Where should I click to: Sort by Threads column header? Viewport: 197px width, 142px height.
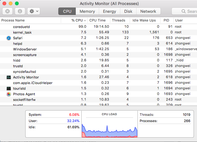(120, 20)
